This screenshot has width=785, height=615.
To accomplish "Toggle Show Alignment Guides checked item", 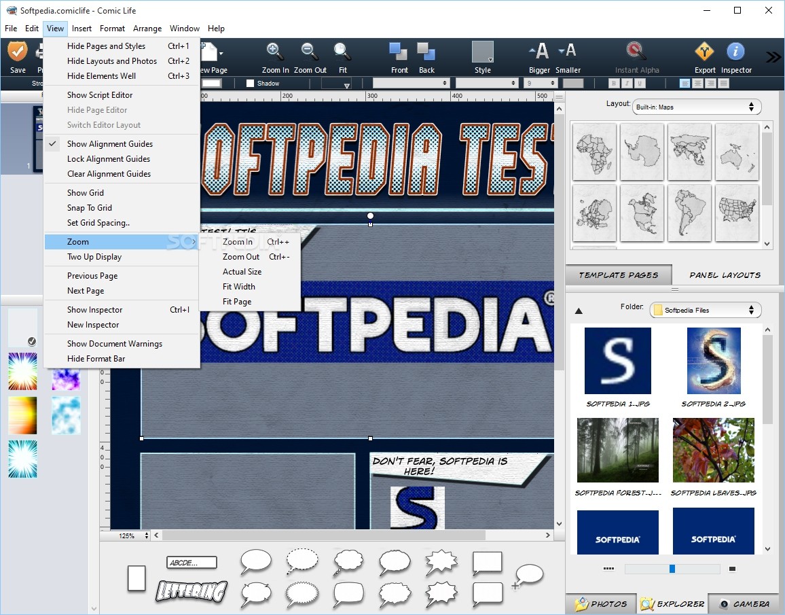I will pos(122,144).
